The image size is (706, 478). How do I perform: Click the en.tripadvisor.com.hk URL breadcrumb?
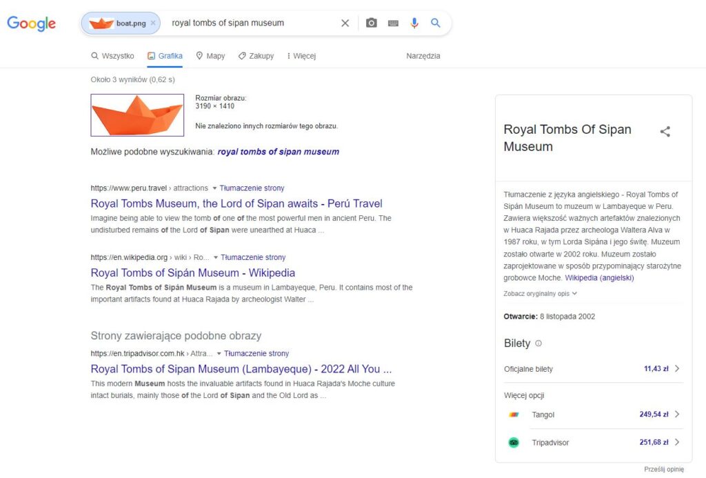[x=151, y=353]
